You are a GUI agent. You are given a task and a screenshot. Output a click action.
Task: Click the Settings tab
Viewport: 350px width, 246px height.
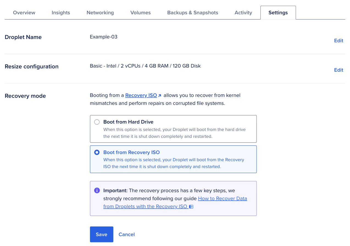click(x=278, y=13)
